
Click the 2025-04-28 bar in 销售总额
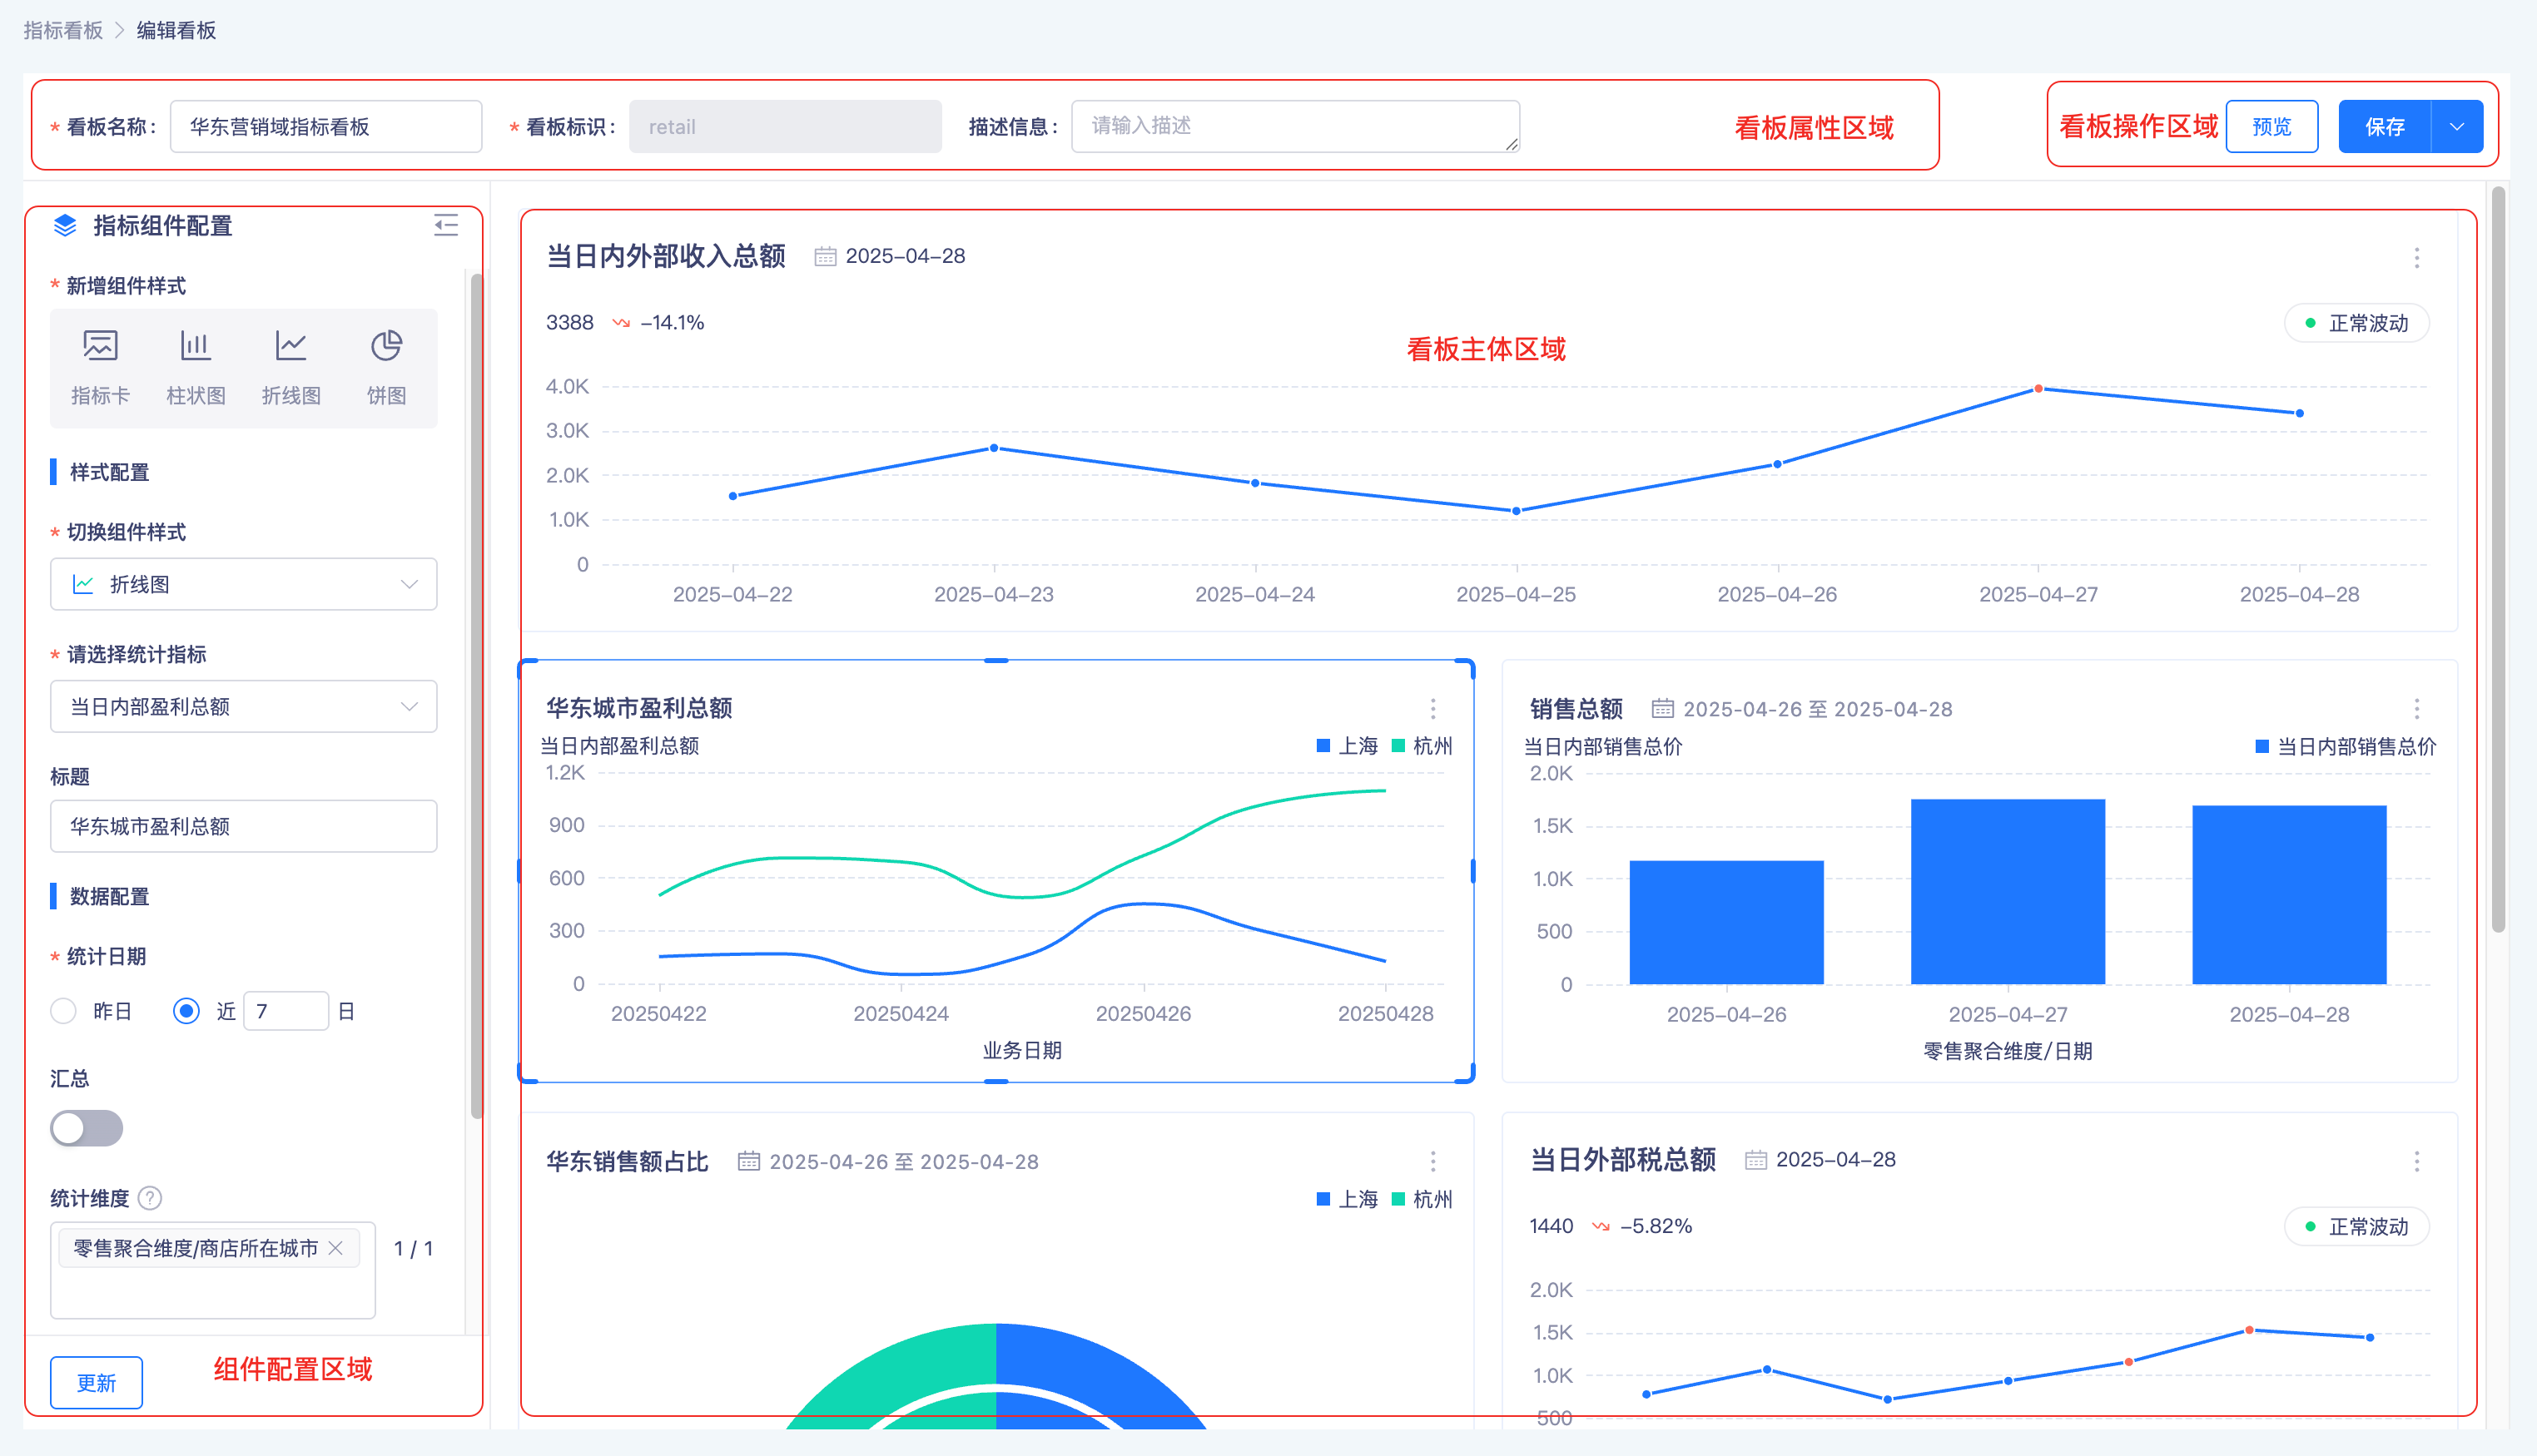pos(2289,895)
